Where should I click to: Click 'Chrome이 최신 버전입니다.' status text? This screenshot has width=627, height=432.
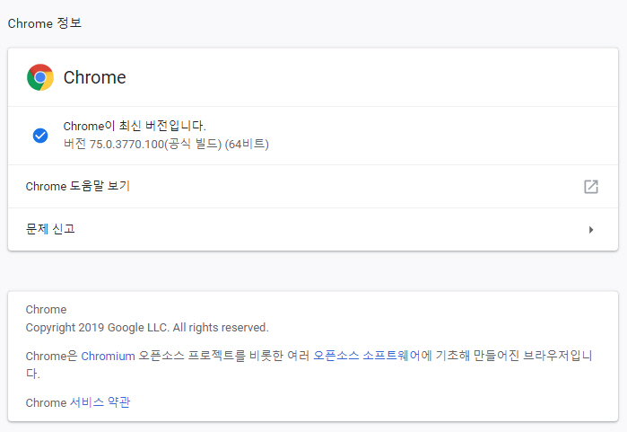[135, 126]
